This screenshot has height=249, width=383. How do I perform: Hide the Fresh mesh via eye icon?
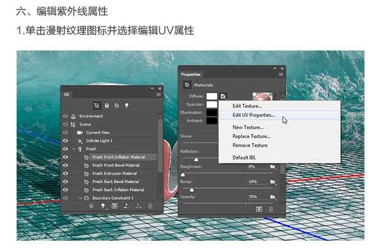tap(66, 149)
